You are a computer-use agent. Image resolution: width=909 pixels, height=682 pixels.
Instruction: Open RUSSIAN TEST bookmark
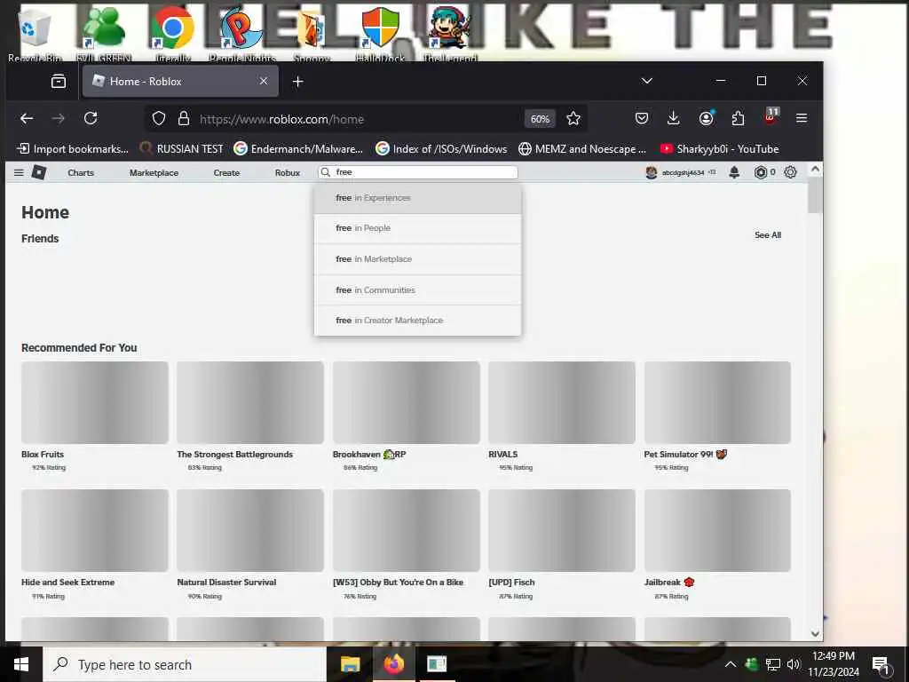[x=182, y=149]
